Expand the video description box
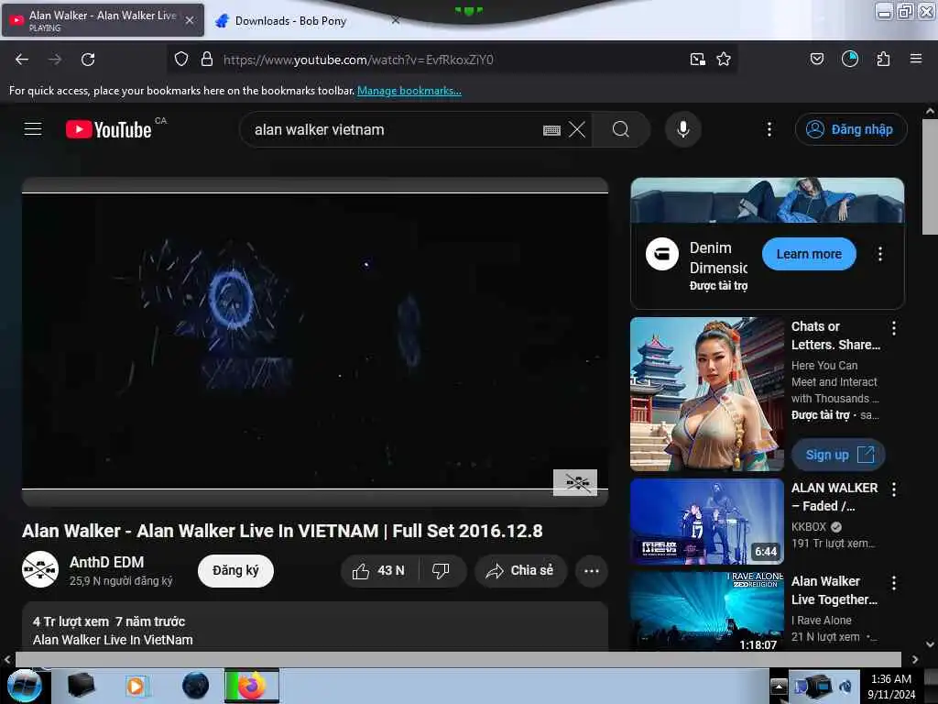The height and width of the screenshot is (704, 938). 315,627
